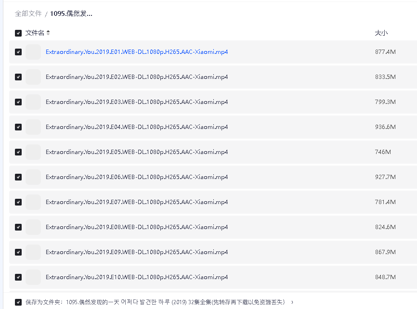Click the file icon beside the E09 video
The image size is (417, 309).
[x=33, y=252]
